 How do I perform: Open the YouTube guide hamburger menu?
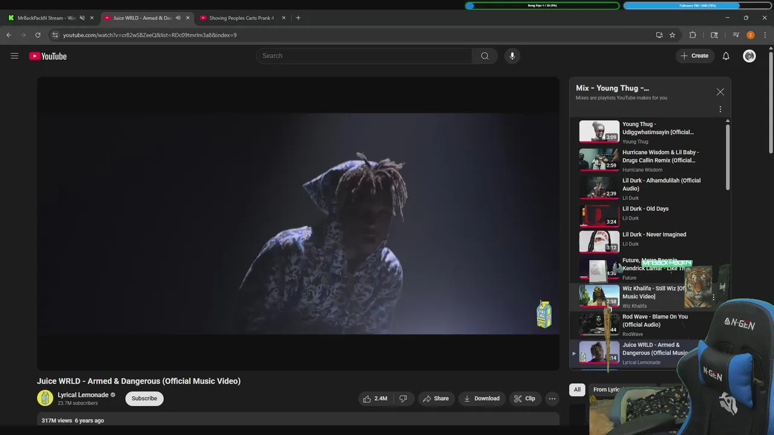click(x=15, y=56)
